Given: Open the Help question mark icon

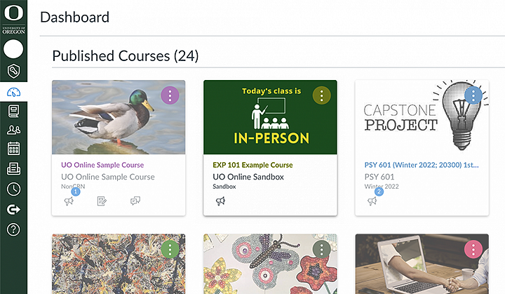Looking at the screenshot, I should point(13,229).
